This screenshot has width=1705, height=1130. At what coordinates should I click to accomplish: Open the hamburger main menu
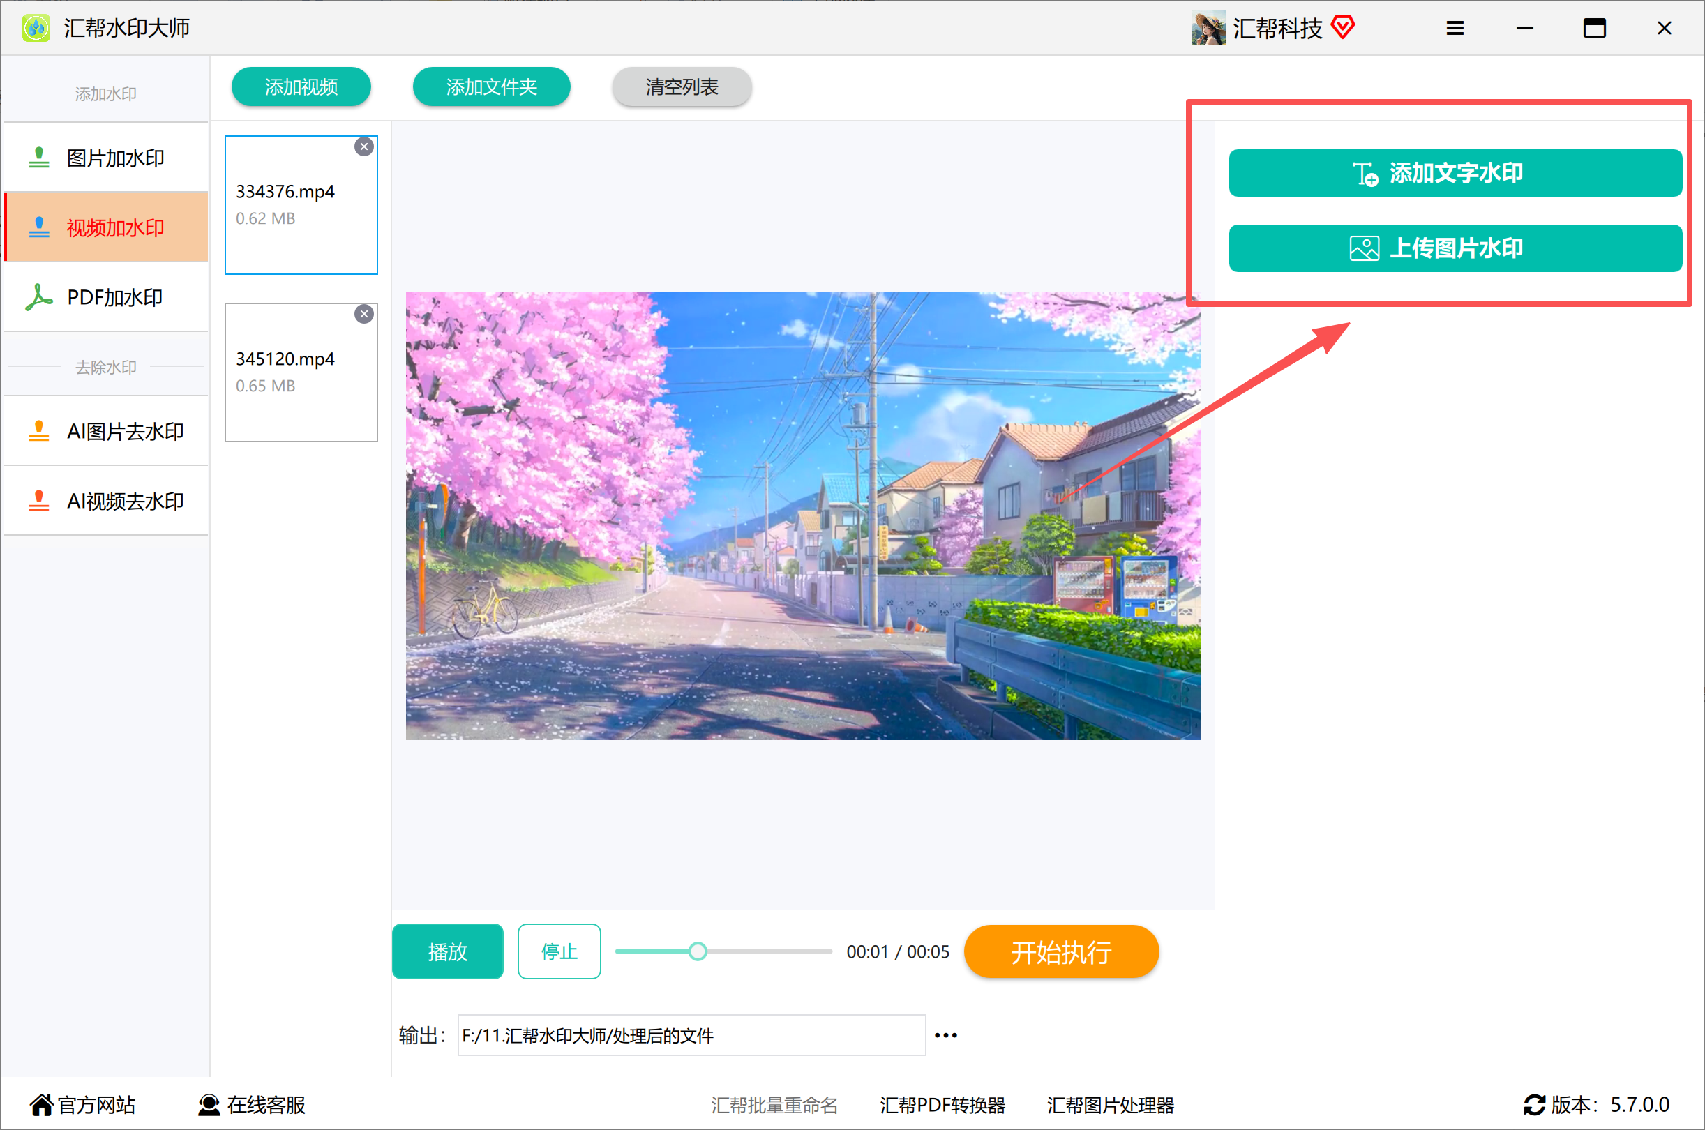pyautogui.click(x=1455, y=28)
